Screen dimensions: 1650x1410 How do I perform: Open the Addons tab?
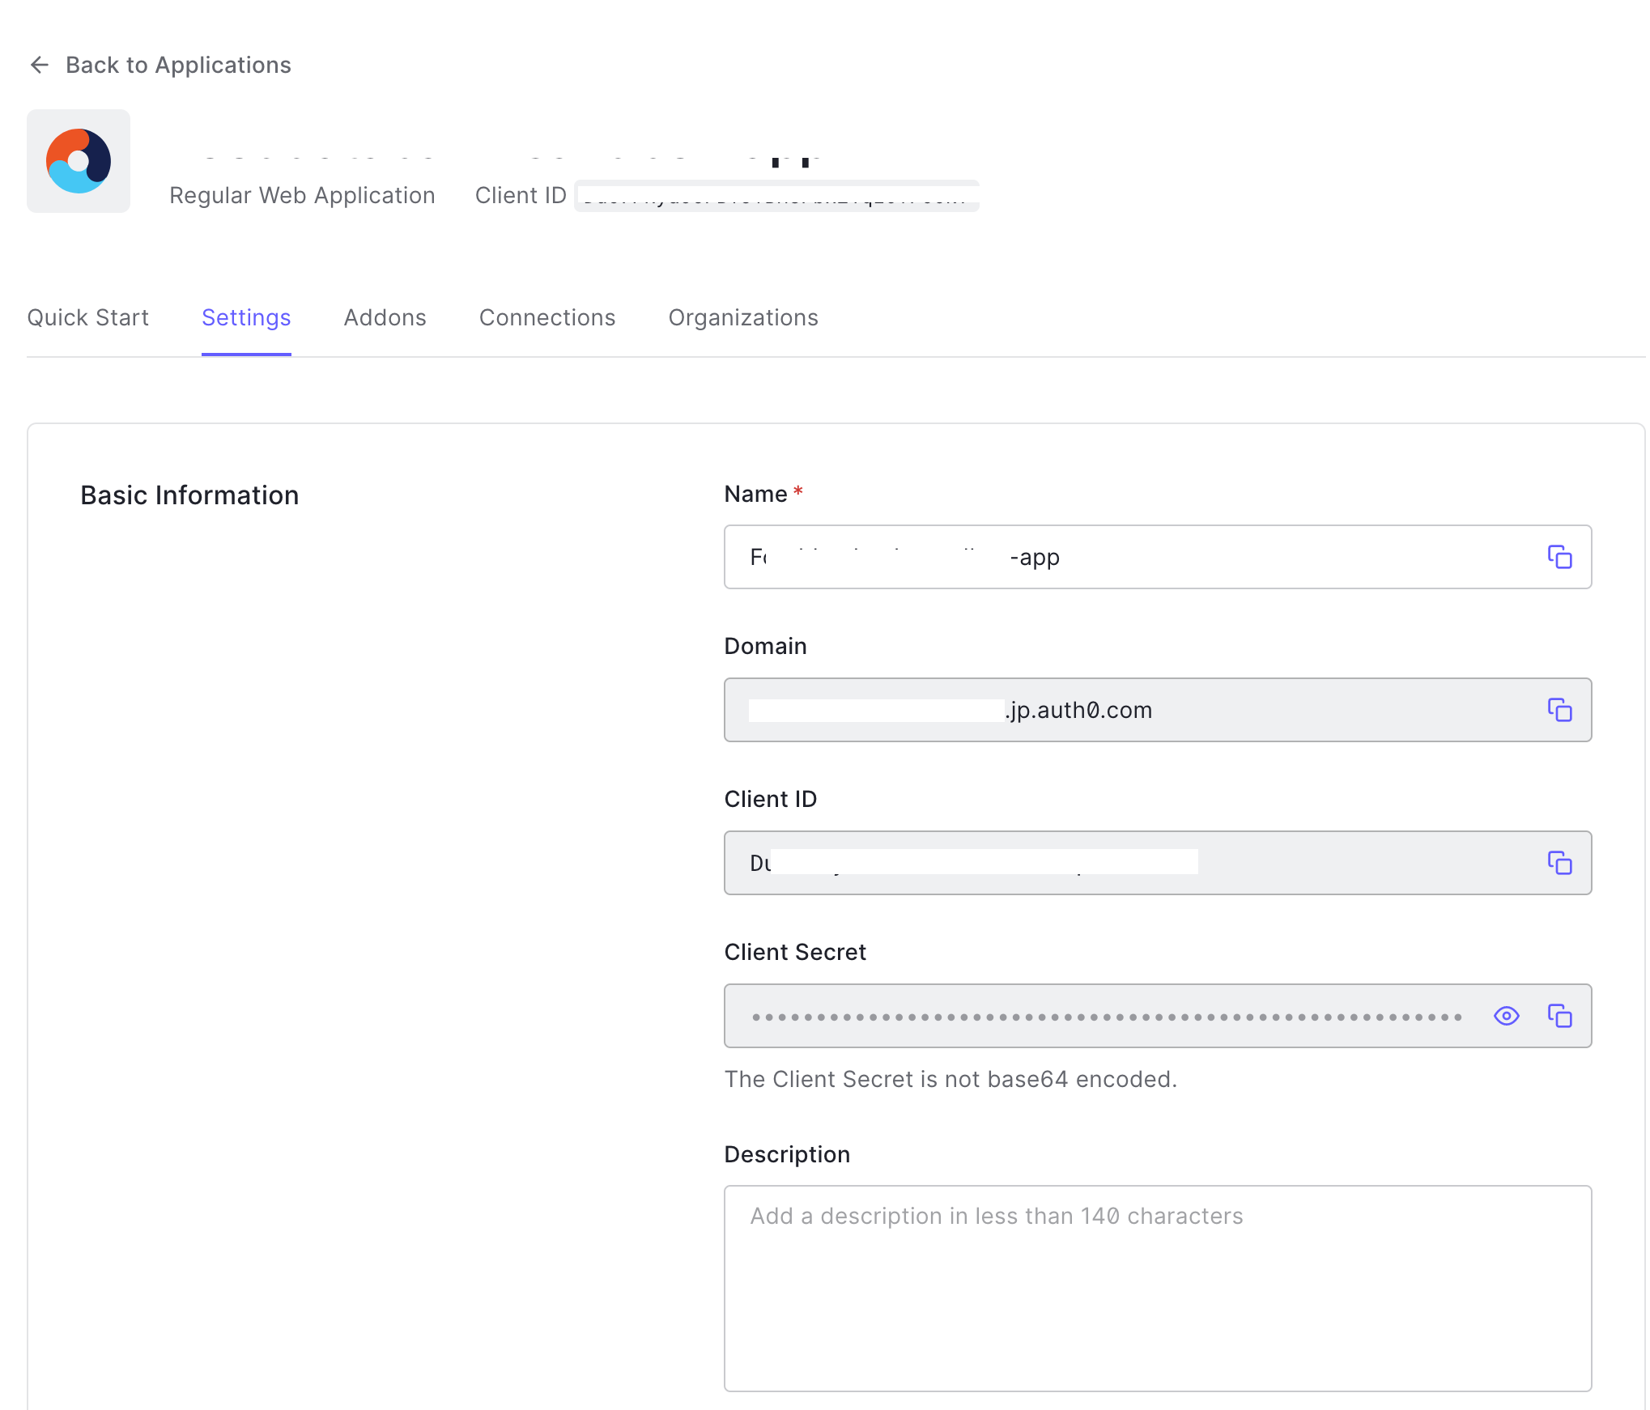point(385,317)
